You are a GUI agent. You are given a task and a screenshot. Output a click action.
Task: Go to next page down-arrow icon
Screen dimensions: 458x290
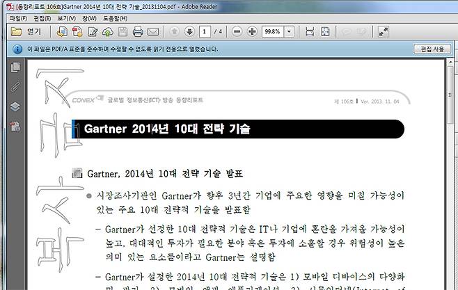[x=189, y=31]
